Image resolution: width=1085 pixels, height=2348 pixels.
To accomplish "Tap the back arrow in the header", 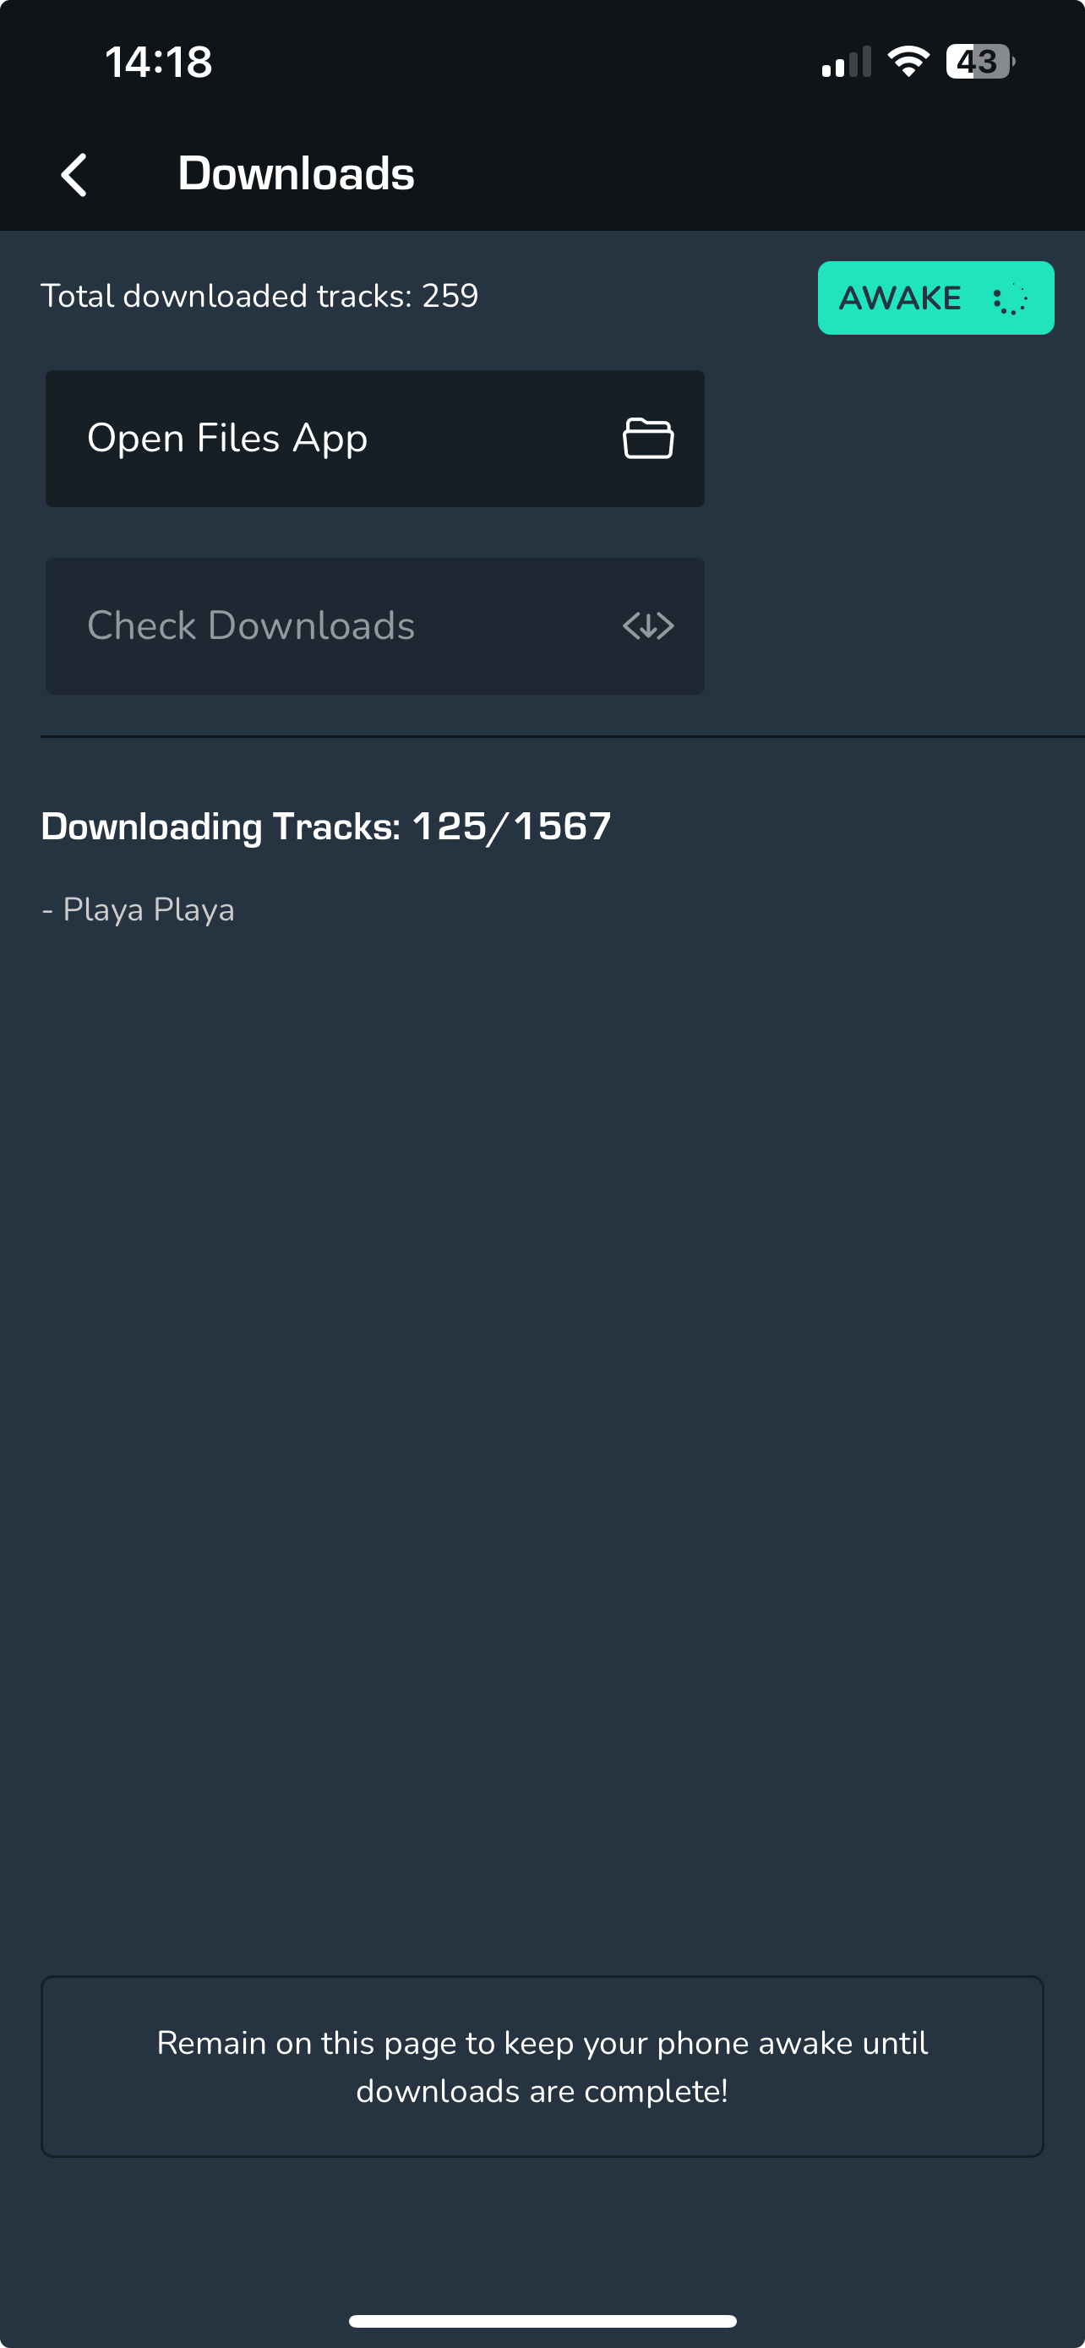I will click(74, 174).
